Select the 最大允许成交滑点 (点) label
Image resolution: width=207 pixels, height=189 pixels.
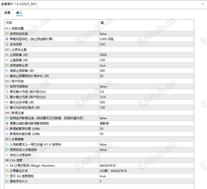[25, 108]
